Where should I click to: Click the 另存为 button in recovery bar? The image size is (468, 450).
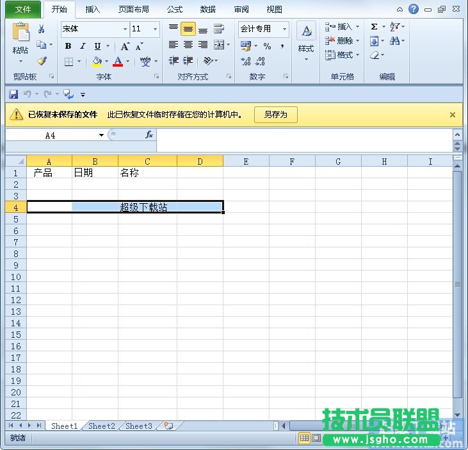276,115
